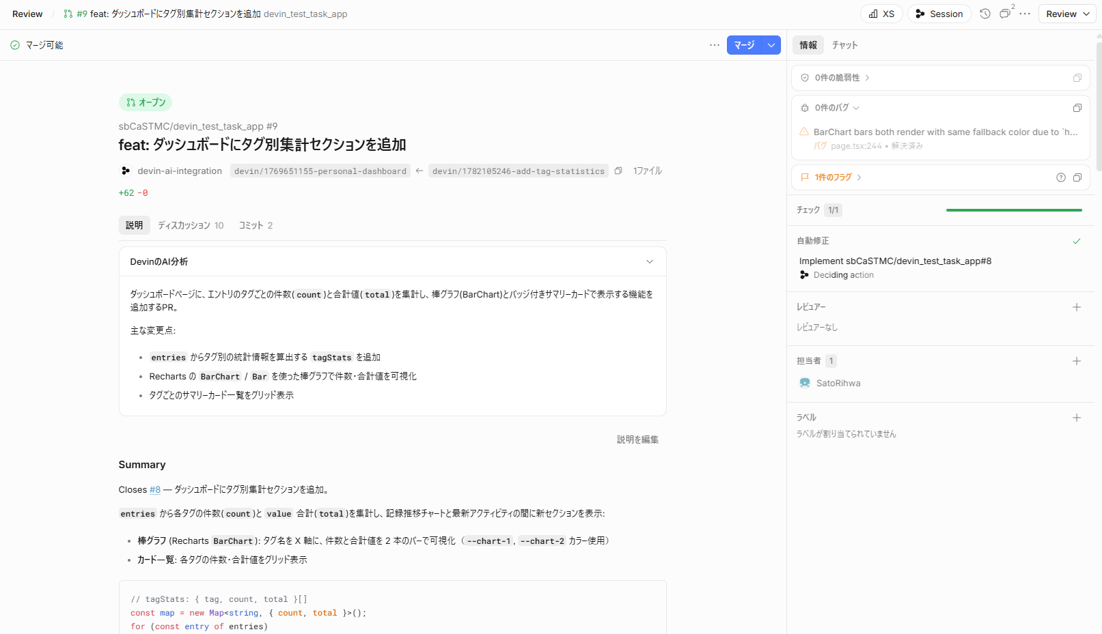
Task: Click the Devin logo beside author name
Action: (x=125, y=171)
